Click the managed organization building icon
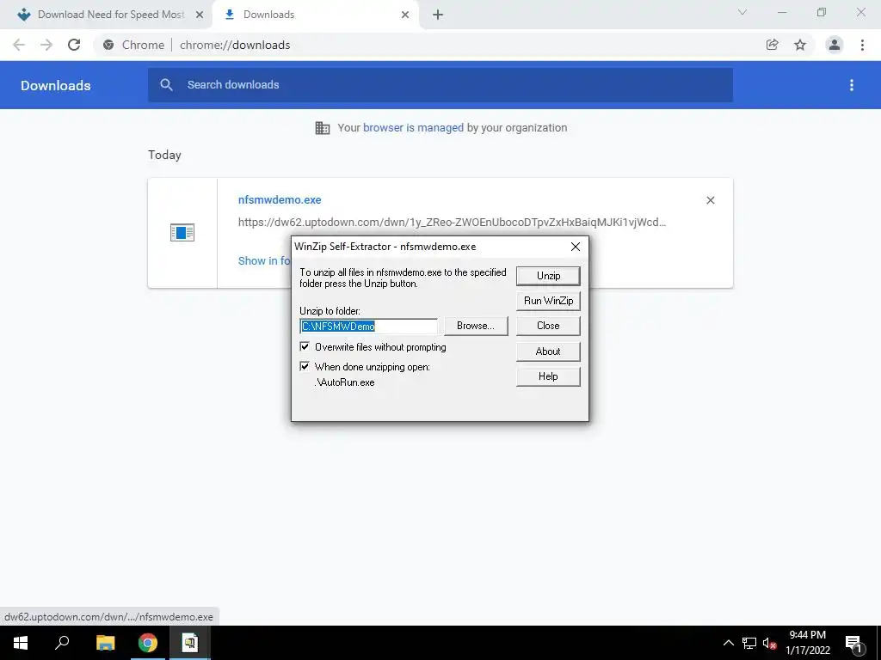This screenshot has width=881, height=660. tap(322, 128)
